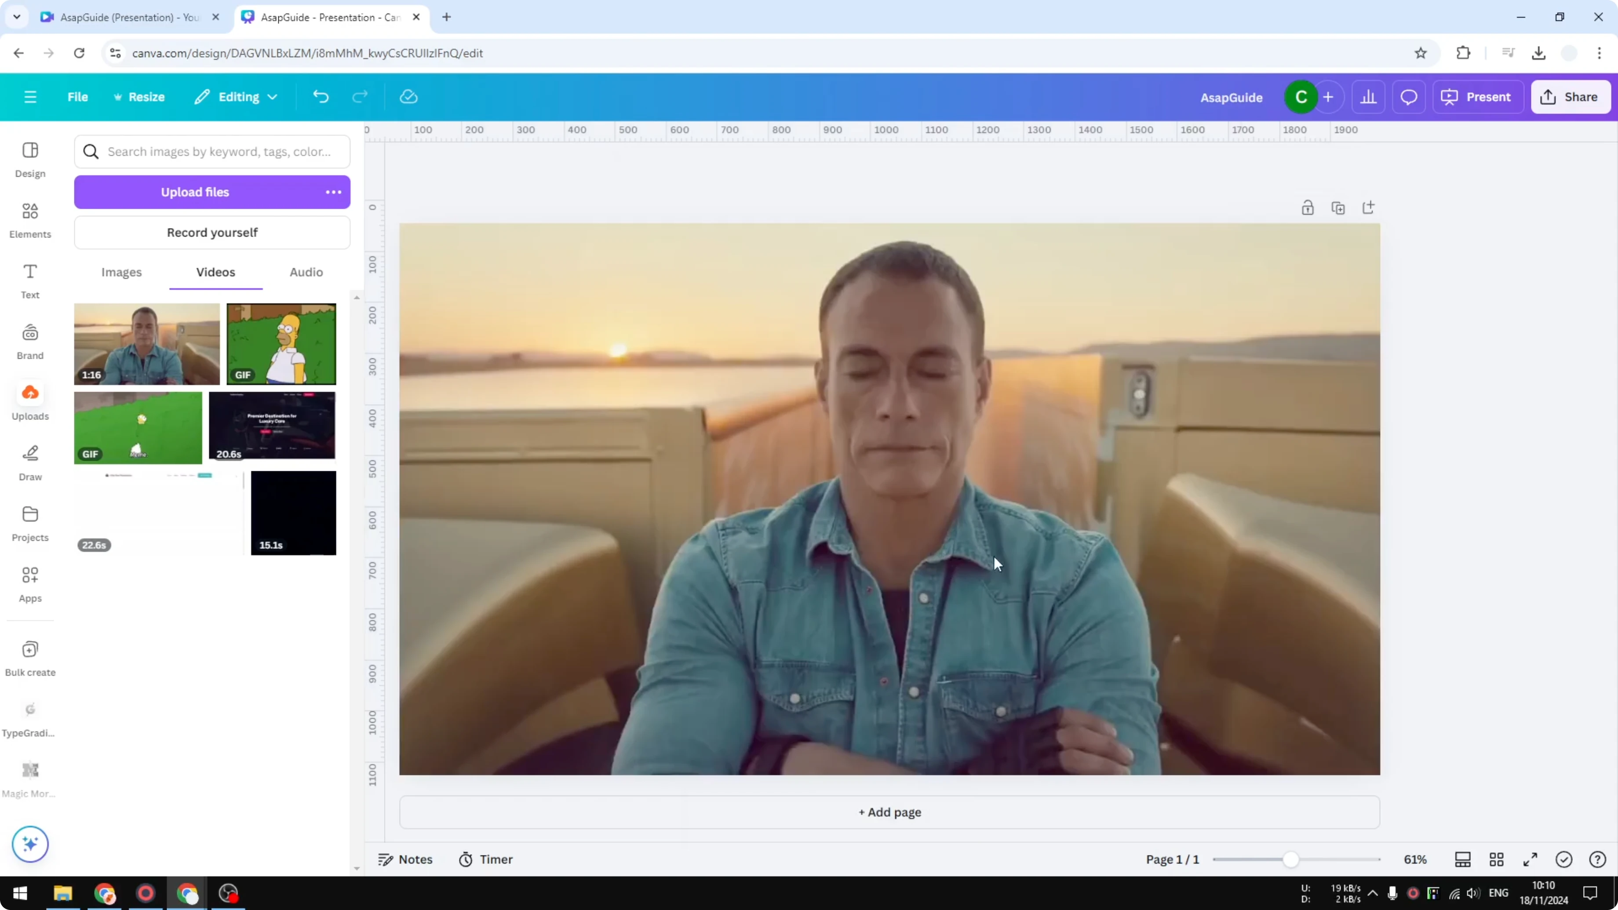Viewport: 1618px width, 910px height.
Task: Lock the current page
Action: tap(1308, 207)
